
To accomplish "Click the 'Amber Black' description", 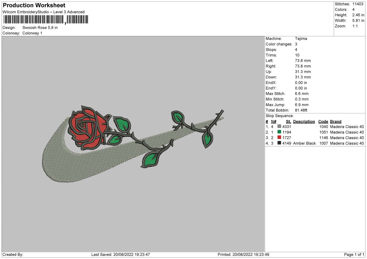I will (304, 143).
